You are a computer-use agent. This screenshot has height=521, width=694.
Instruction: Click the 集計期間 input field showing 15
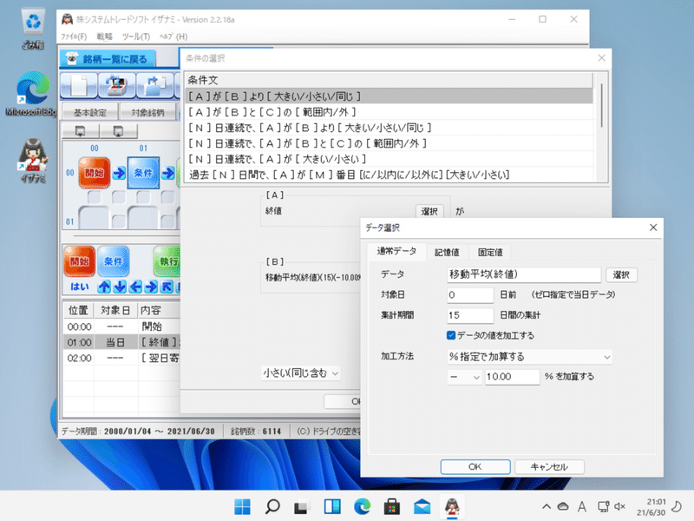[470, 315]
